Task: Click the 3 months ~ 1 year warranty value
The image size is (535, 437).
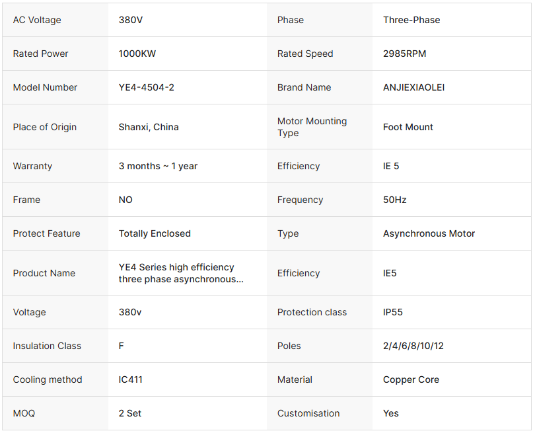Action: 158,166
